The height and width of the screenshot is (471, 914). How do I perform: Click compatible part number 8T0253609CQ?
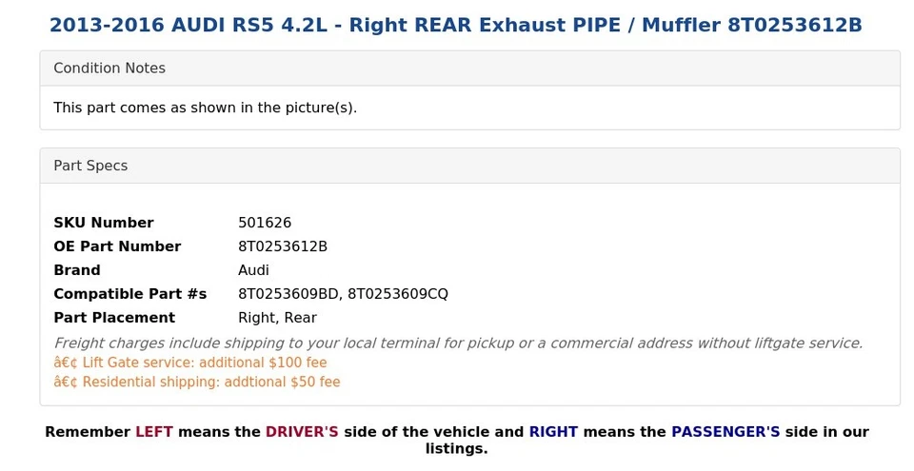pyautogui.click(x=398, y=294)
